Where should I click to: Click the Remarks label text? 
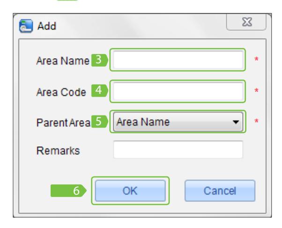click(x=58, y=151)
